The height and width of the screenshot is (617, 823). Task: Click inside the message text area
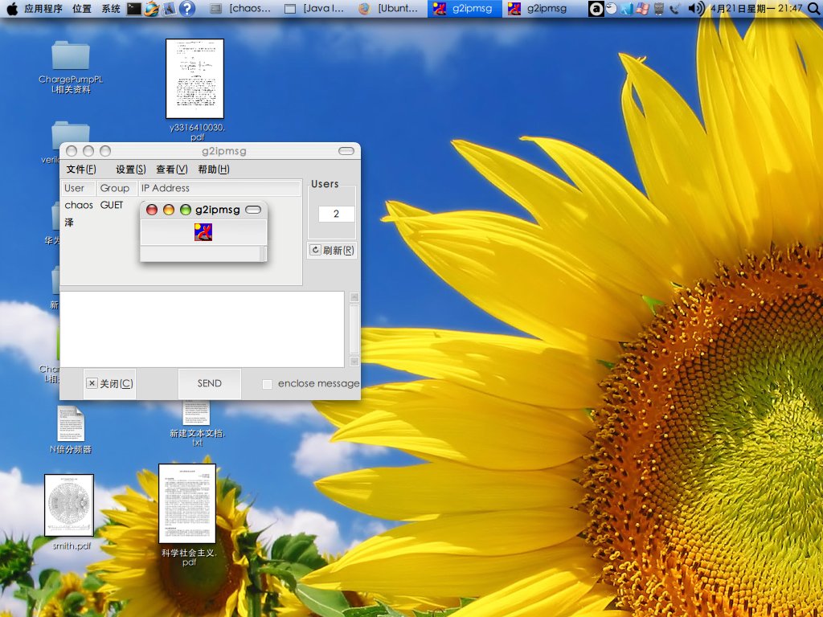click(202, 329)
